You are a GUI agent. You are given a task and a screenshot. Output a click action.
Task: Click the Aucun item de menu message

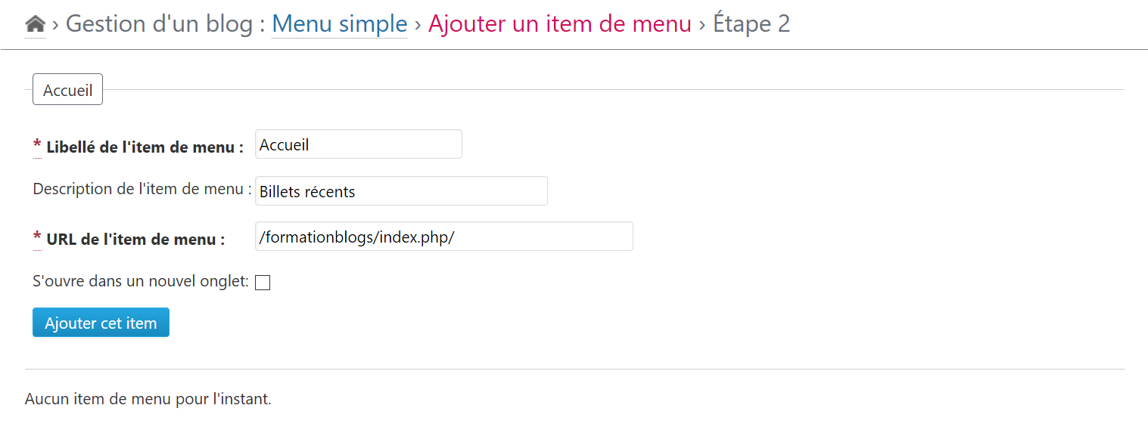click(x=148, y=398)
